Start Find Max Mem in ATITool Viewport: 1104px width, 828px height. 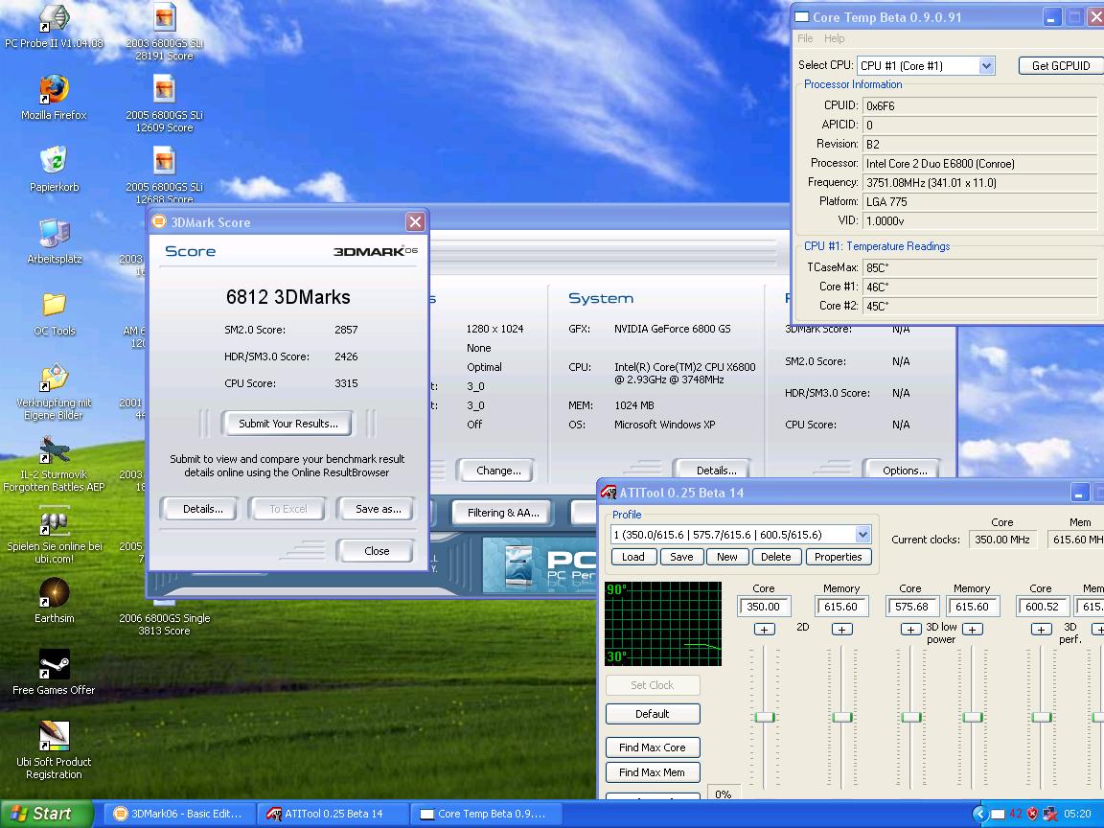point(653,772)
